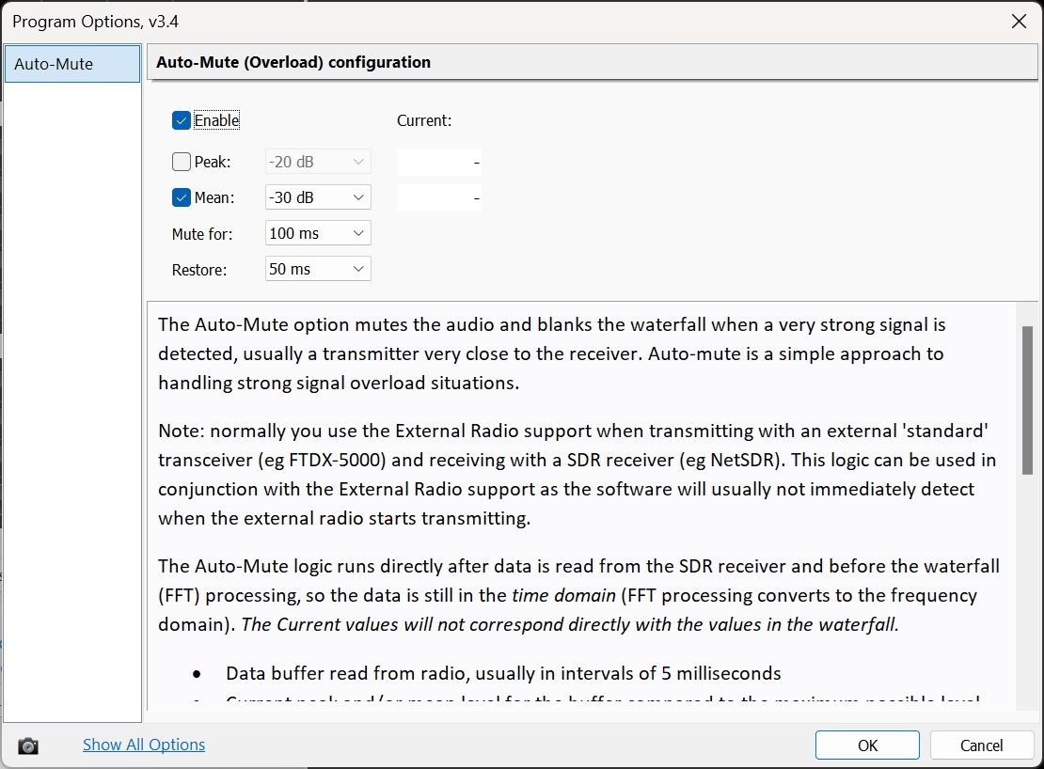This screenshot has height=769, width=1044.
Task: Click the Program Options title bar
Action: click(x=470, y=22)
